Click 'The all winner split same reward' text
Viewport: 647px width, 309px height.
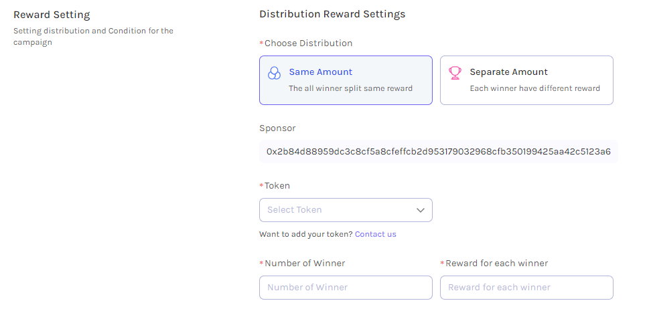350,88
